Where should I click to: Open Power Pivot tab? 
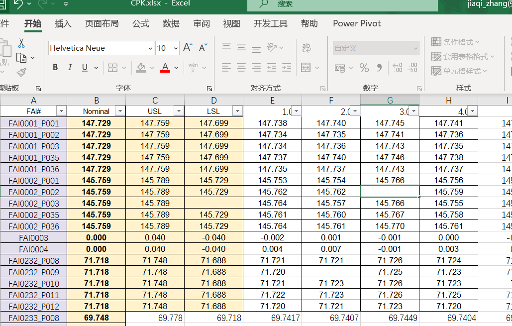tap(357, 23)
